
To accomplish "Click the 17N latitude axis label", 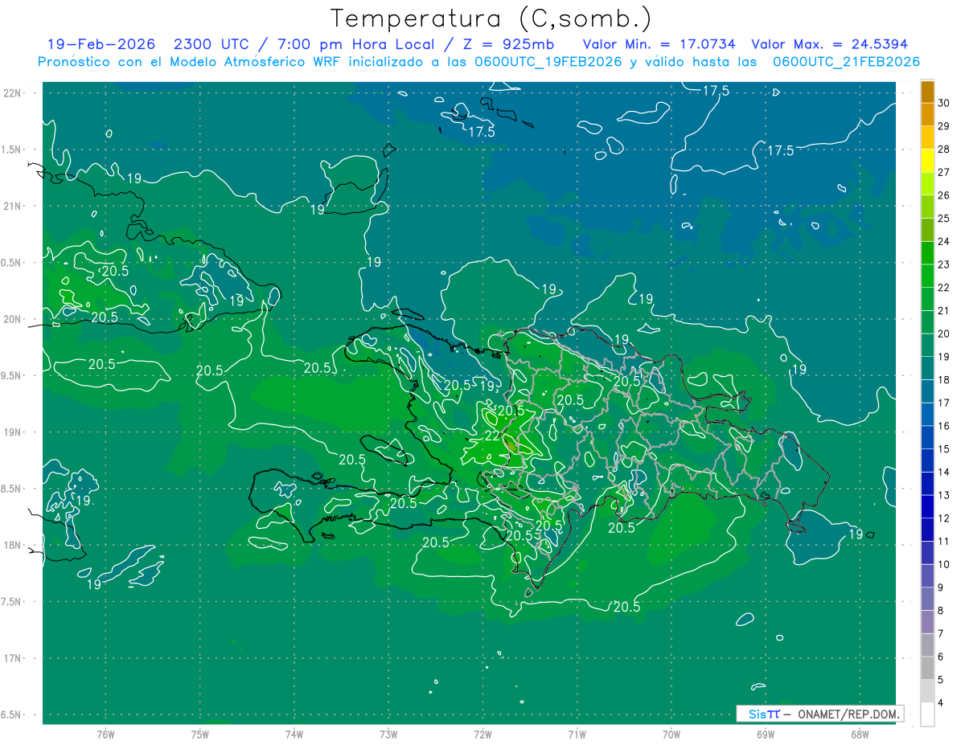I will [13, 658].
